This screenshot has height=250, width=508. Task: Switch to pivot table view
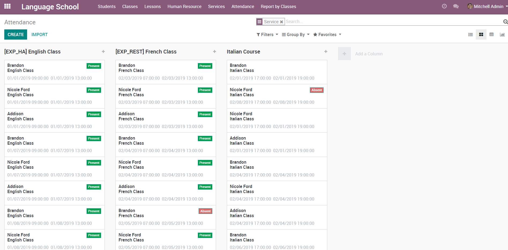click(x=491, y=34)
